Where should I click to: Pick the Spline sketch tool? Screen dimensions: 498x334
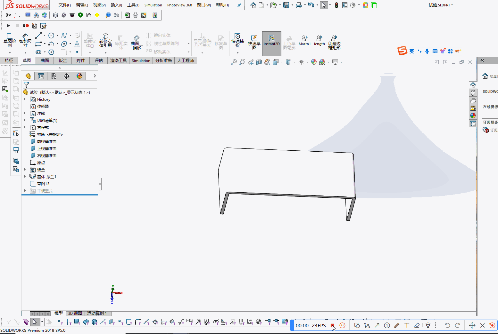click(64, 36)
